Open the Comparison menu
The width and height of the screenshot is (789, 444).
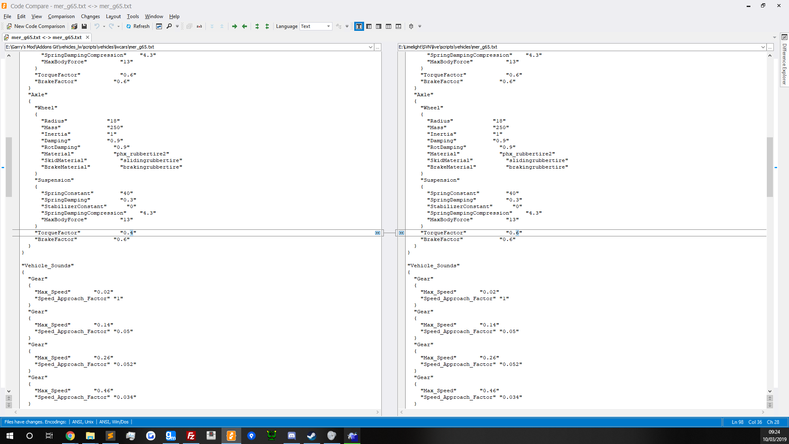coord(61,16)
